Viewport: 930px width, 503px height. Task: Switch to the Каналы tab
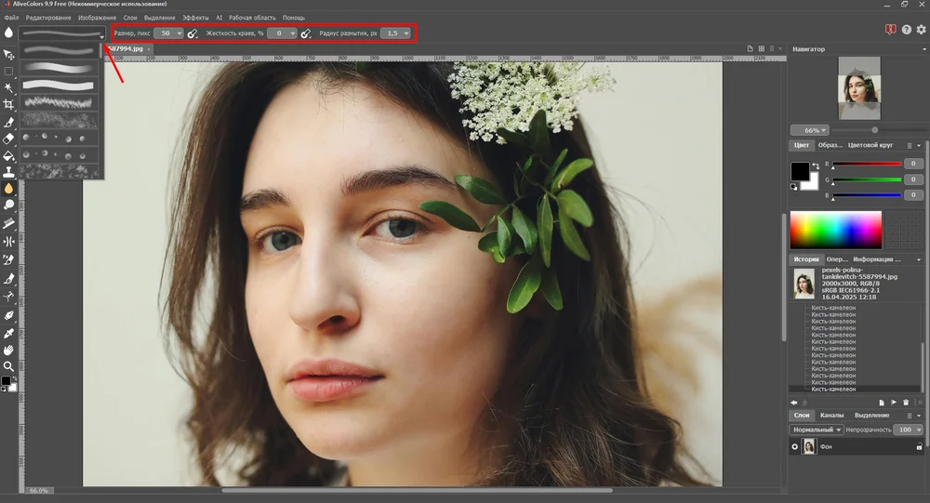831,416
